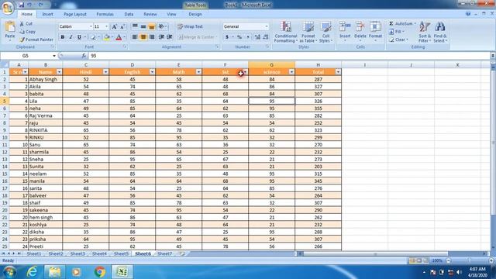Open the Fill button menu
This screenshot has width=496, height=279.
pyautogui.click(x=397, y=32)
